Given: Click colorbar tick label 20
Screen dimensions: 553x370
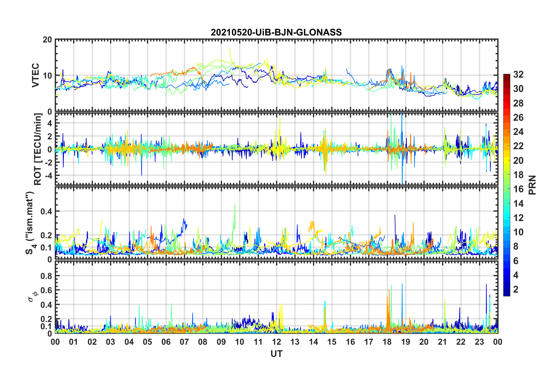Looking at the screenshot, I should [518, 160].
